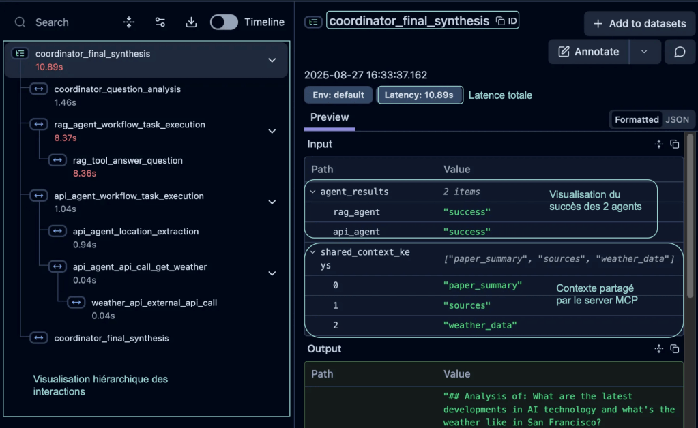This screenshot has height=428, width=698.
Task: Click the download trace icon
Action: pyautogui.click(x=192, y=22)
